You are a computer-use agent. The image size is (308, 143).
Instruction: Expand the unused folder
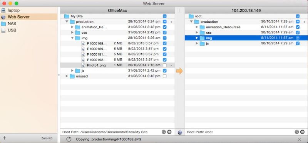[x=67, y=76]
